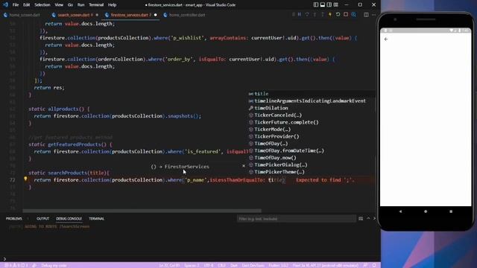The width and height of the screenshot is (477, 268).
Task: Toggle primary side bar layout icon
Action: [316, 5]
